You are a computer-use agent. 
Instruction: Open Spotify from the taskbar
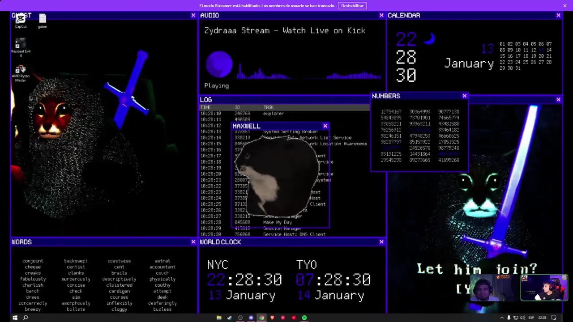(x=304, y=318)
